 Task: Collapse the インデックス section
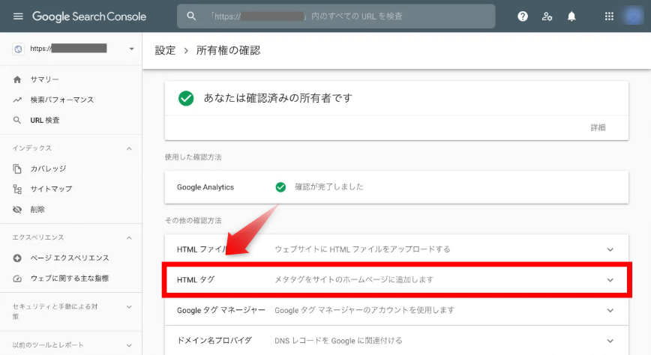(129, 148)
